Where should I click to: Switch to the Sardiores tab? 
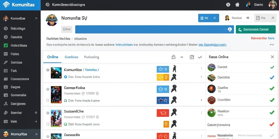pos(72,57)
